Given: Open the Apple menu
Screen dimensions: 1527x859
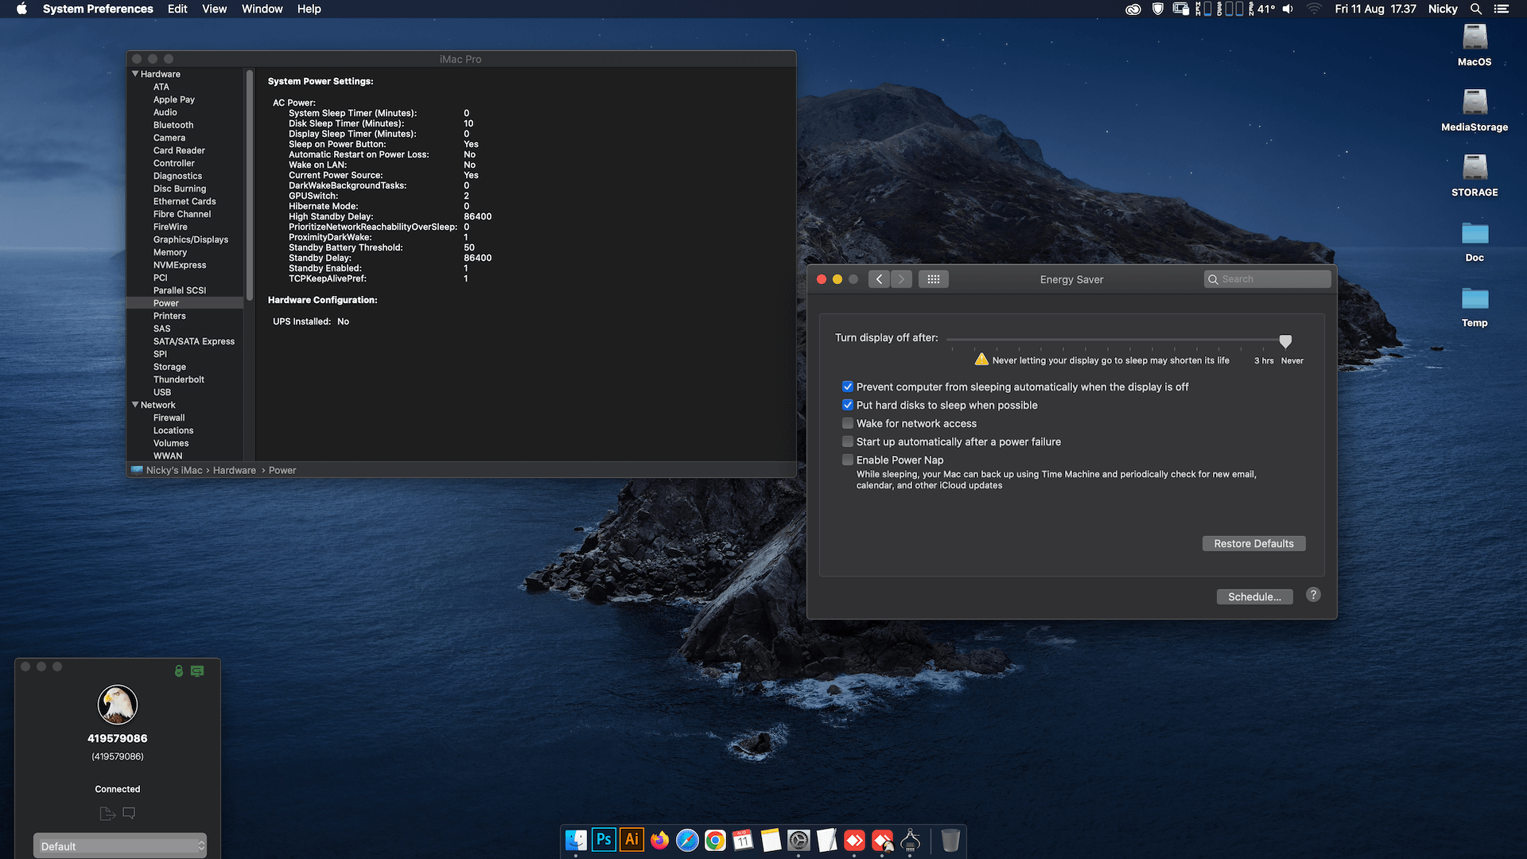Looking at the screenshot, I should tap(21, 9).
